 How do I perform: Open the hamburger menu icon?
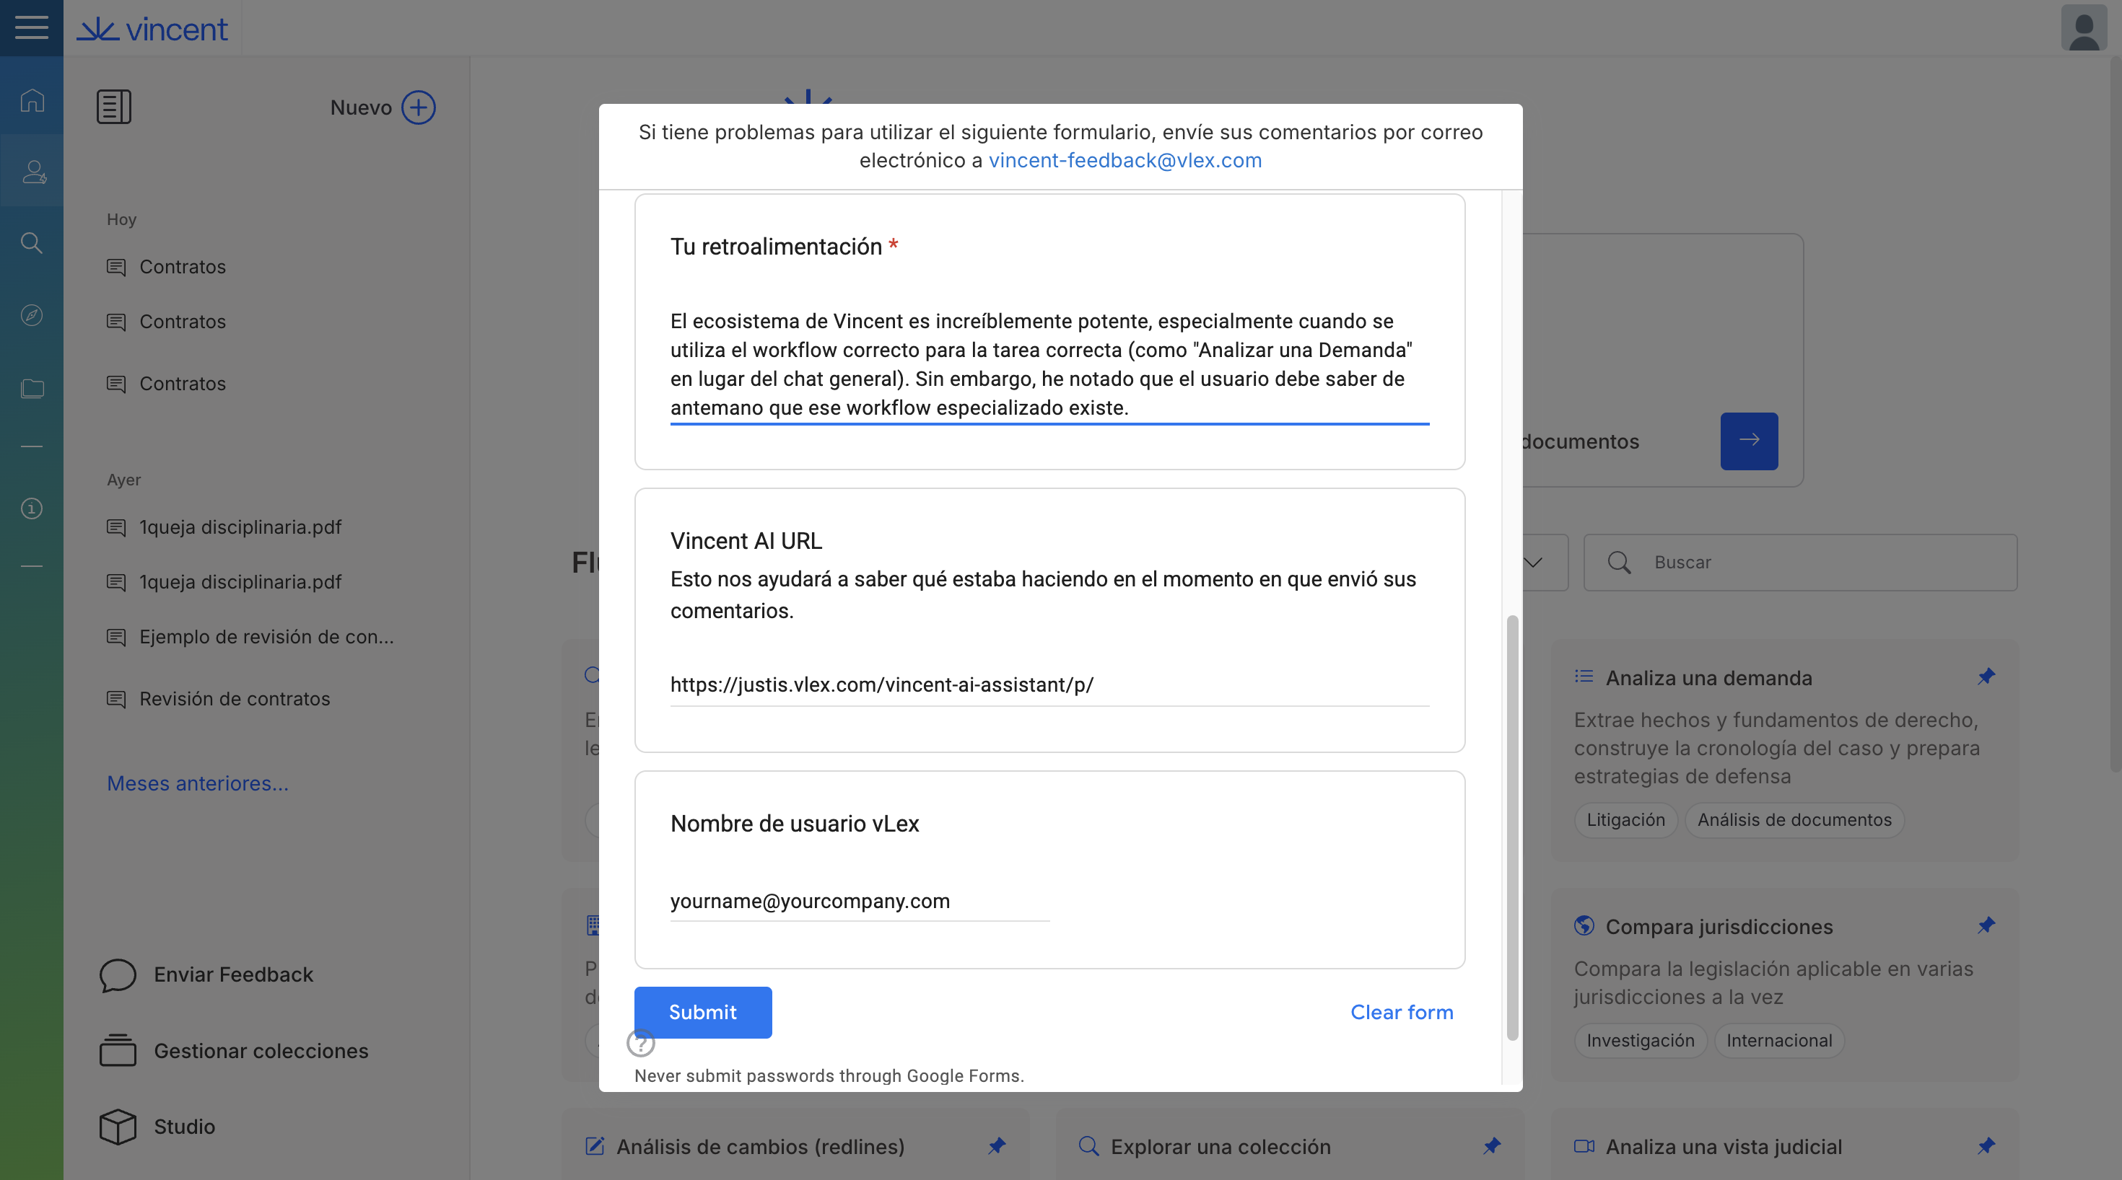[31, 27]
